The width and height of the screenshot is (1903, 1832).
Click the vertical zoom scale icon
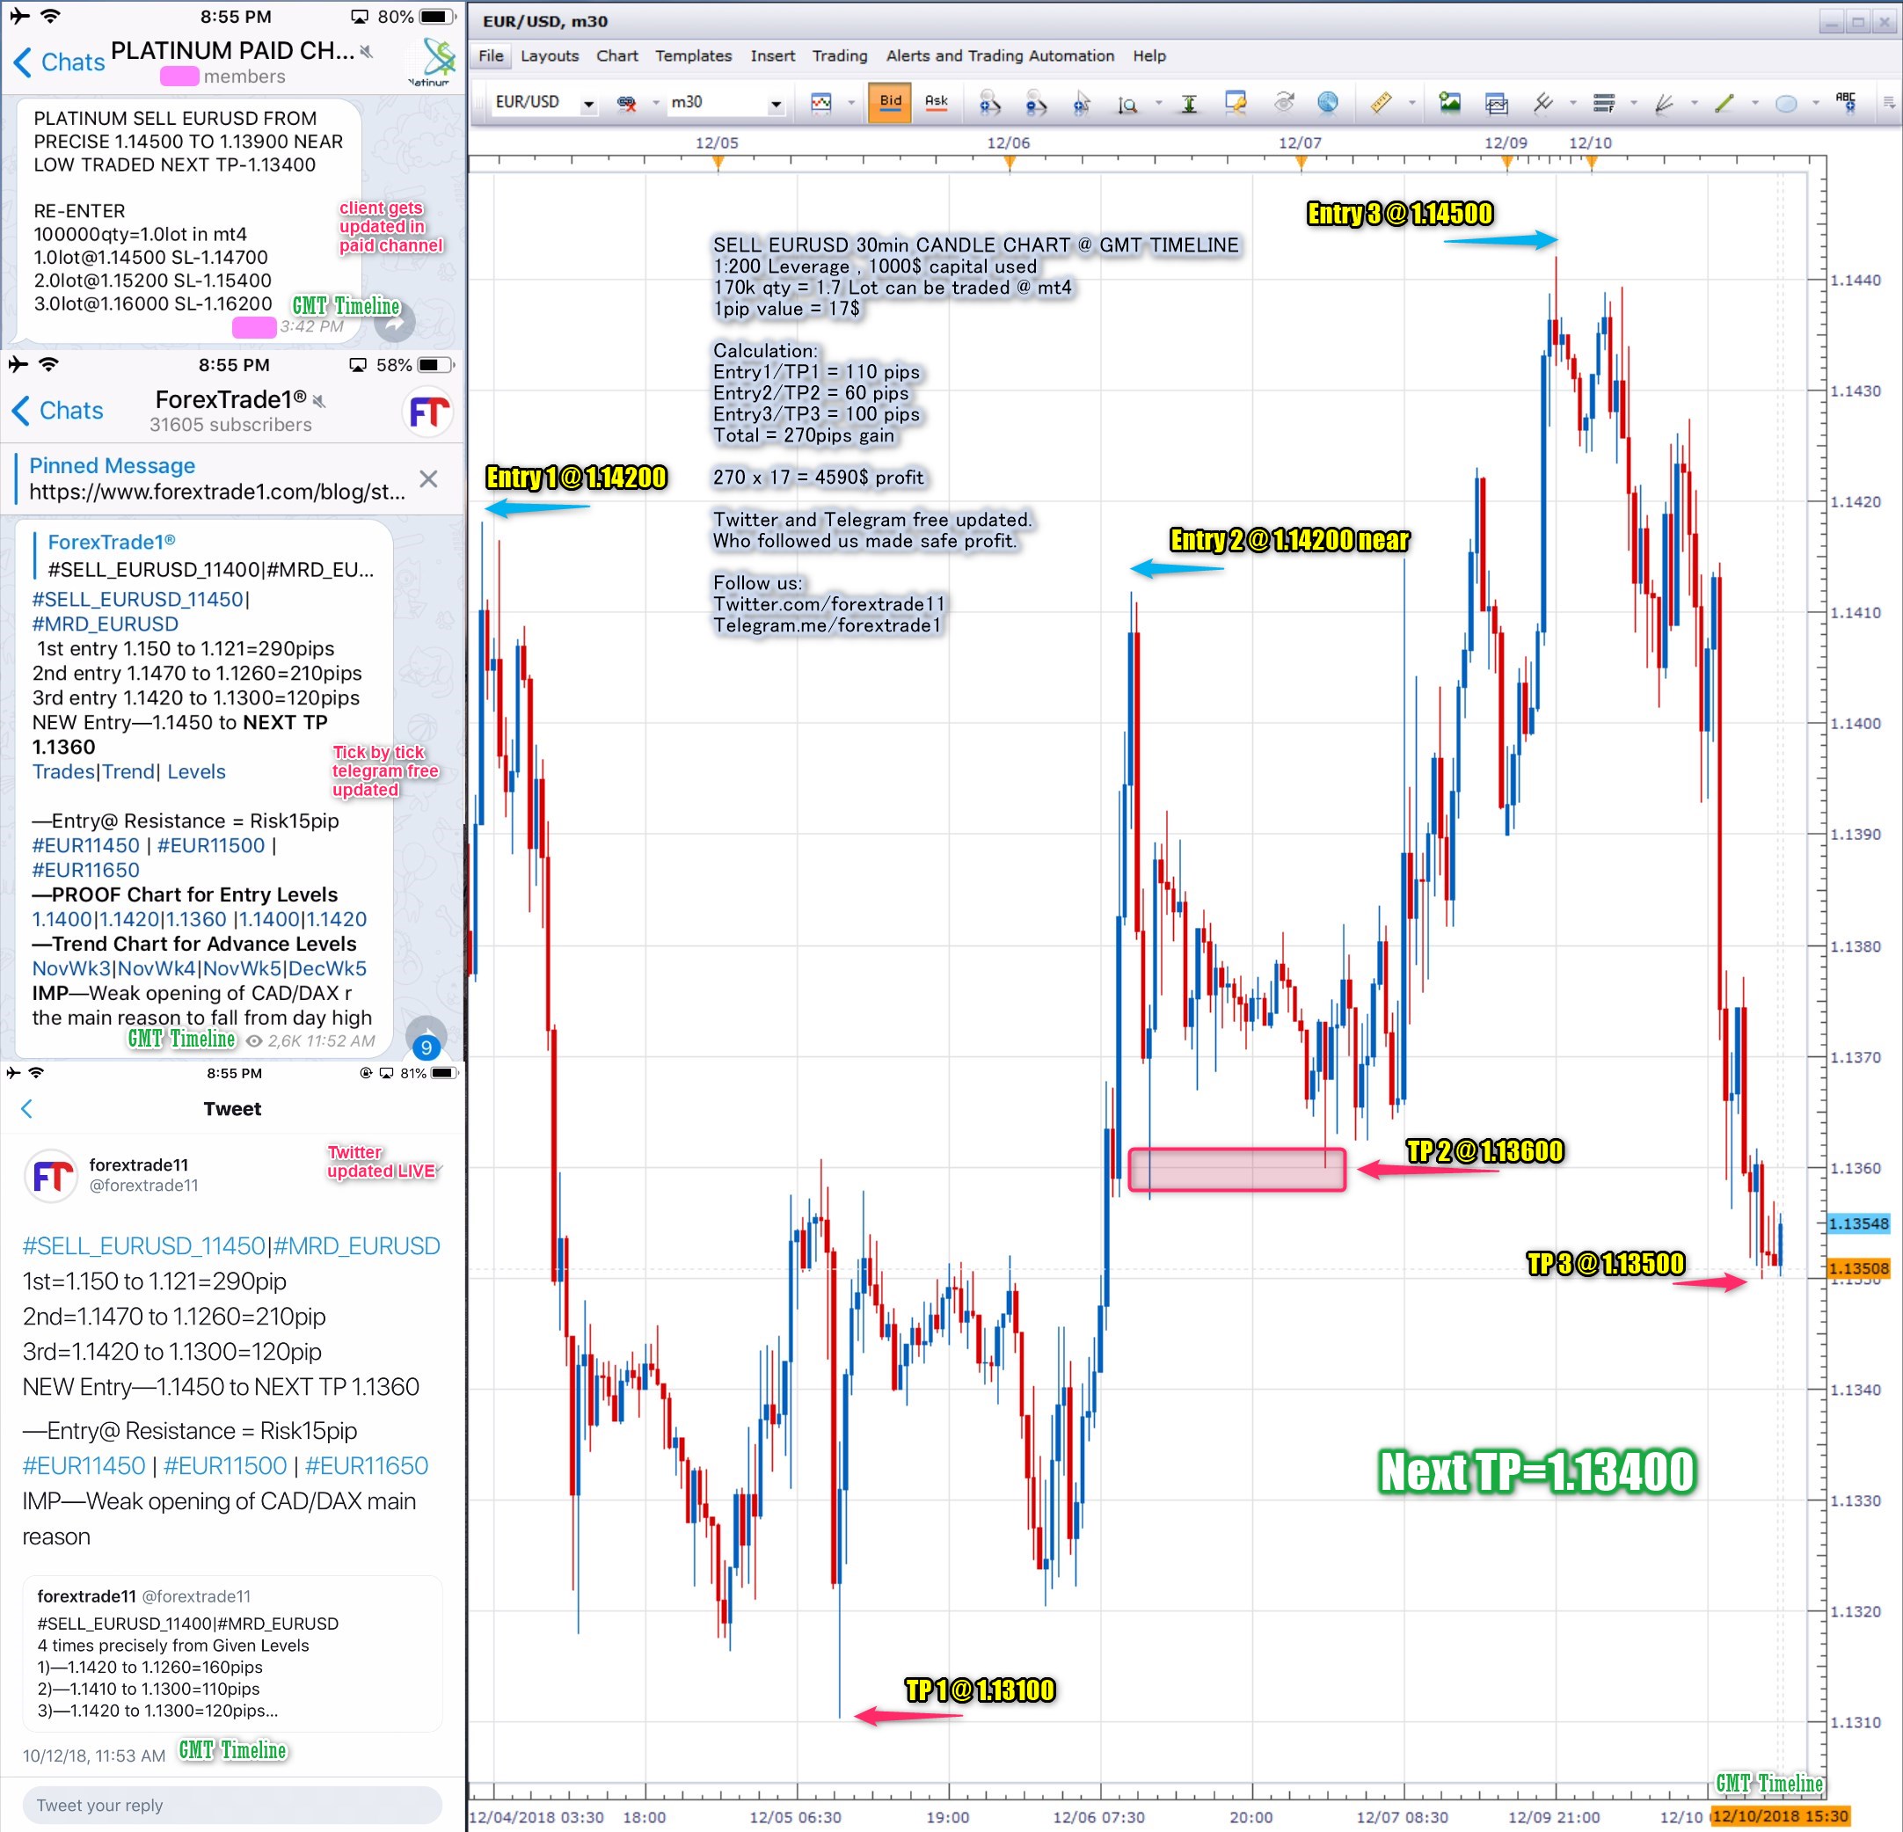pos(1127,104)
